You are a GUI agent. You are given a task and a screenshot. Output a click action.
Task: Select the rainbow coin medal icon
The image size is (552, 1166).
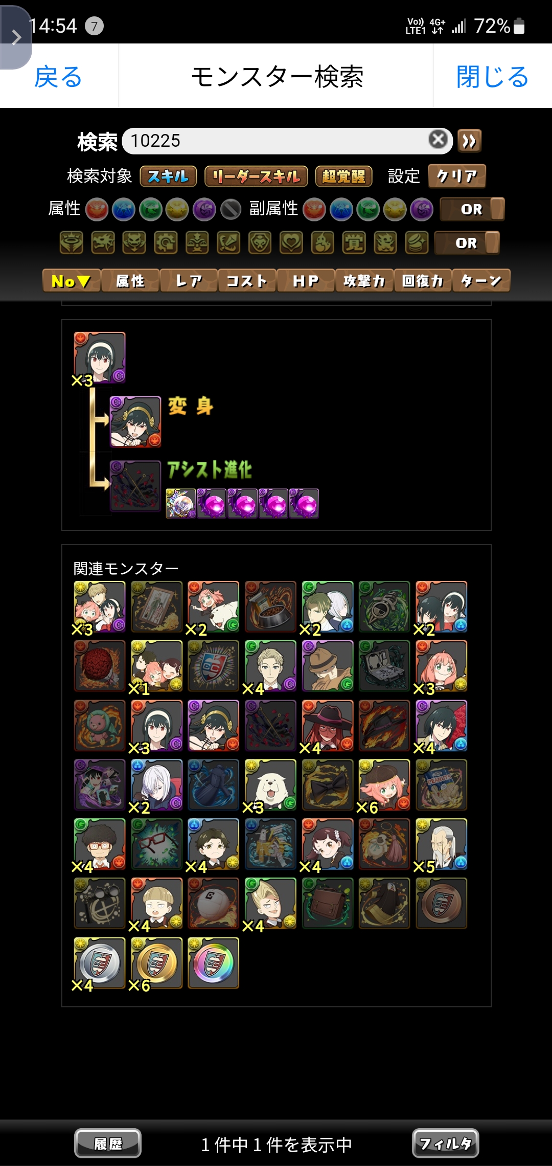(213, 963)
